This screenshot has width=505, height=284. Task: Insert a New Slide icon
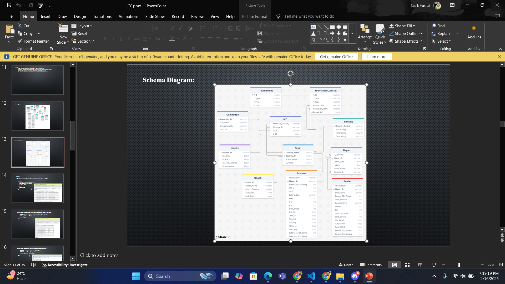(63, 28)
